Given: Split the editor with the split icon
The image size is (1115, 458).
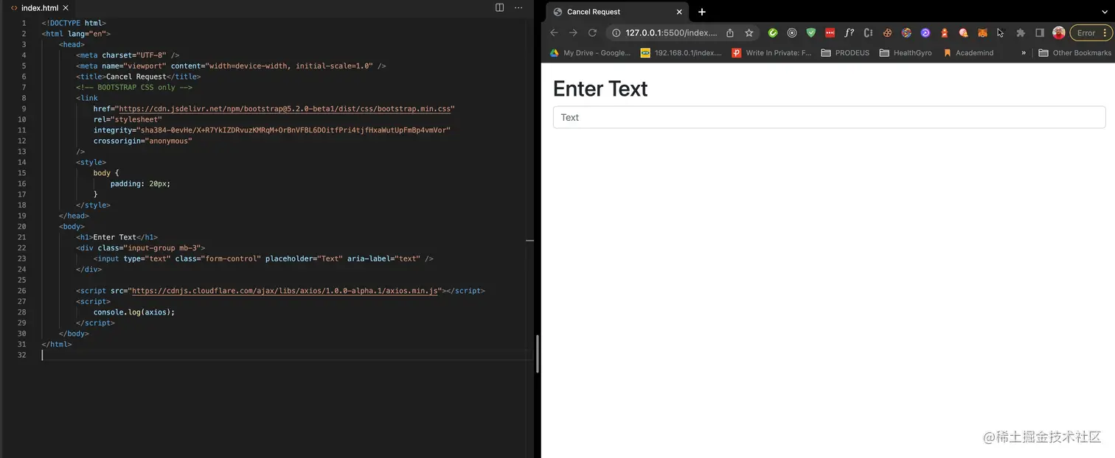Looking at the screenshot, I should click(499, 7).
